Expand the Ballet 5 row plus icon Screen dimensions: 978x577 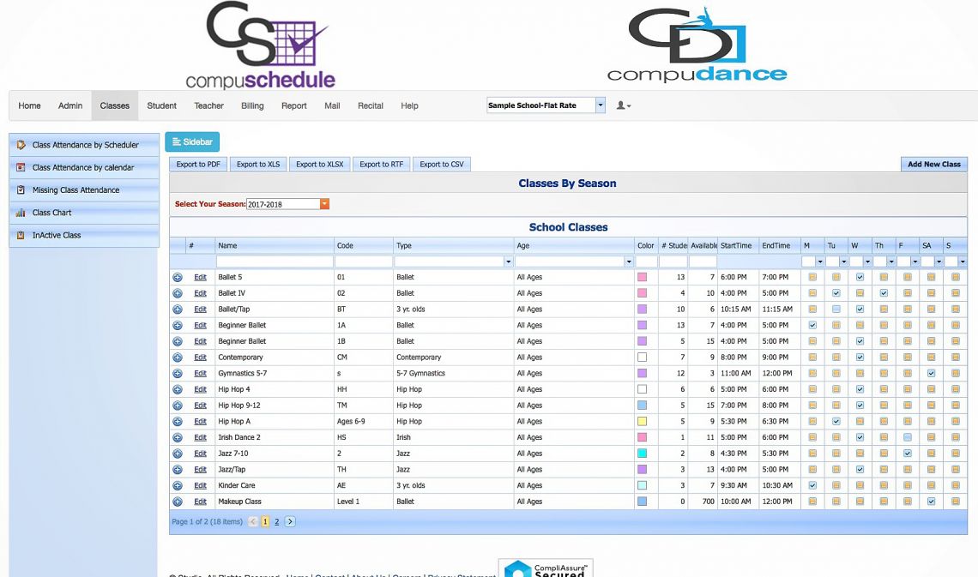178,278
